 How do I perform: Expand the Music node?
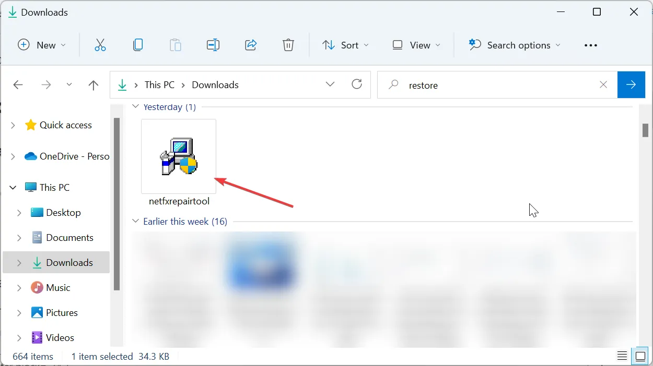tap(19, 288)
